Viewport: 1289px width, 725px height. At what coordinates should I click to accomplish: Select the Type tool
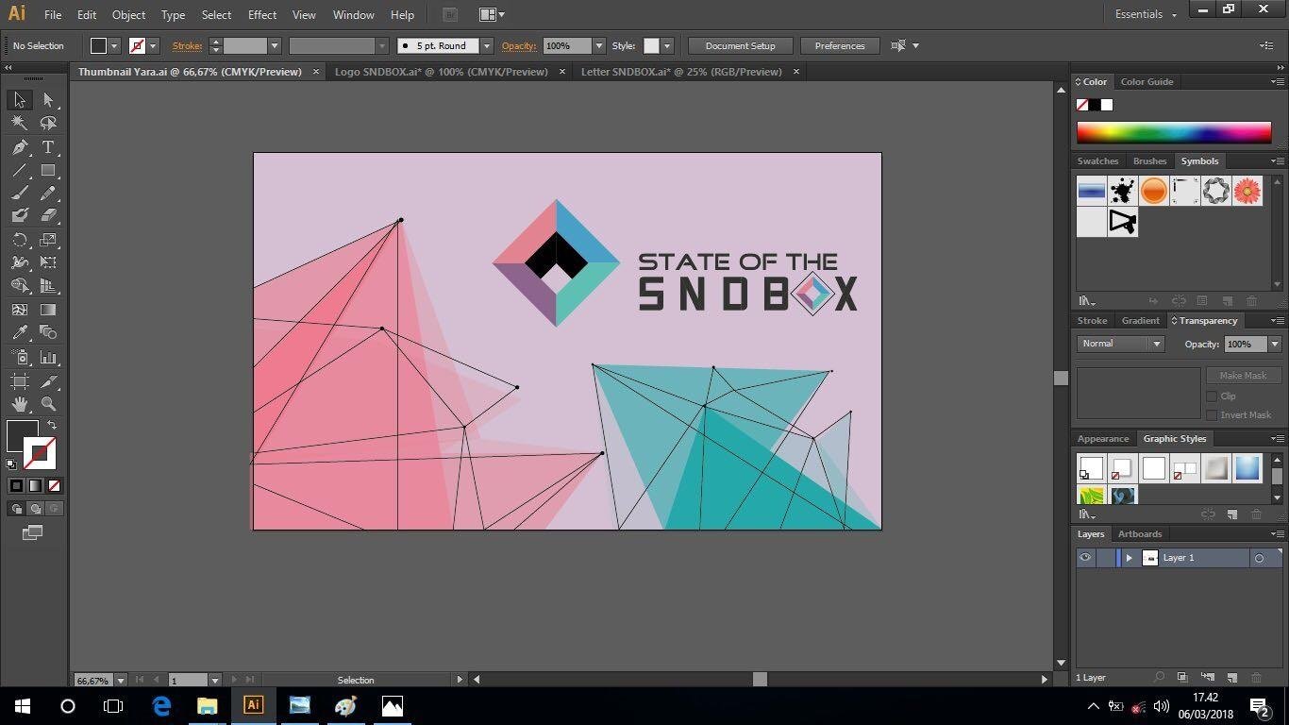[48, 147]
